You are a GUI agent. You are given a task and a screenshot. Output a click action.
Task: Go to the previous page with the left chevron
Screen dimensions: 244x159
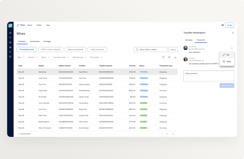click(x=167, y=134)
